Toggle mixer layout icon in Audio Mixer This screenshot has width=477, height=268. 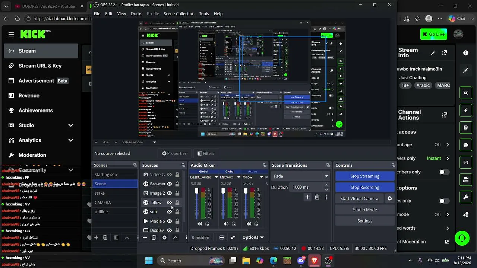pyautogui.click(x=222, y=237)
